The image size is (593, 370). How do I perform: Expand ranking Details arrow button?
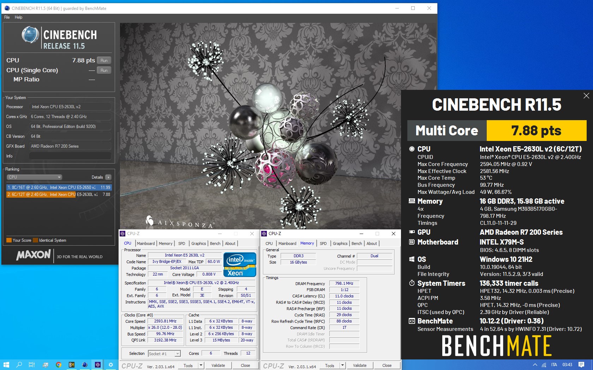[x=108, y=177]
